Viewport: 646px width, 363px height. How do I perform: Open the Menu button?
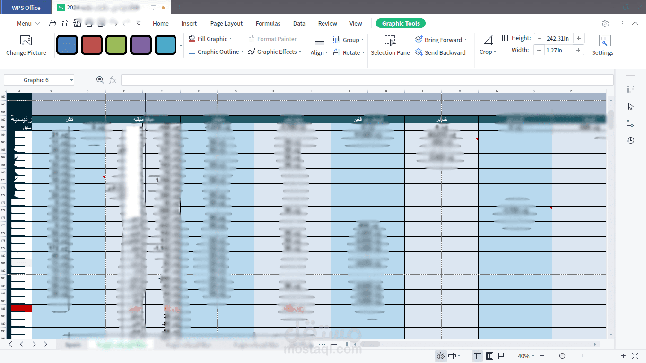[24, 23]
